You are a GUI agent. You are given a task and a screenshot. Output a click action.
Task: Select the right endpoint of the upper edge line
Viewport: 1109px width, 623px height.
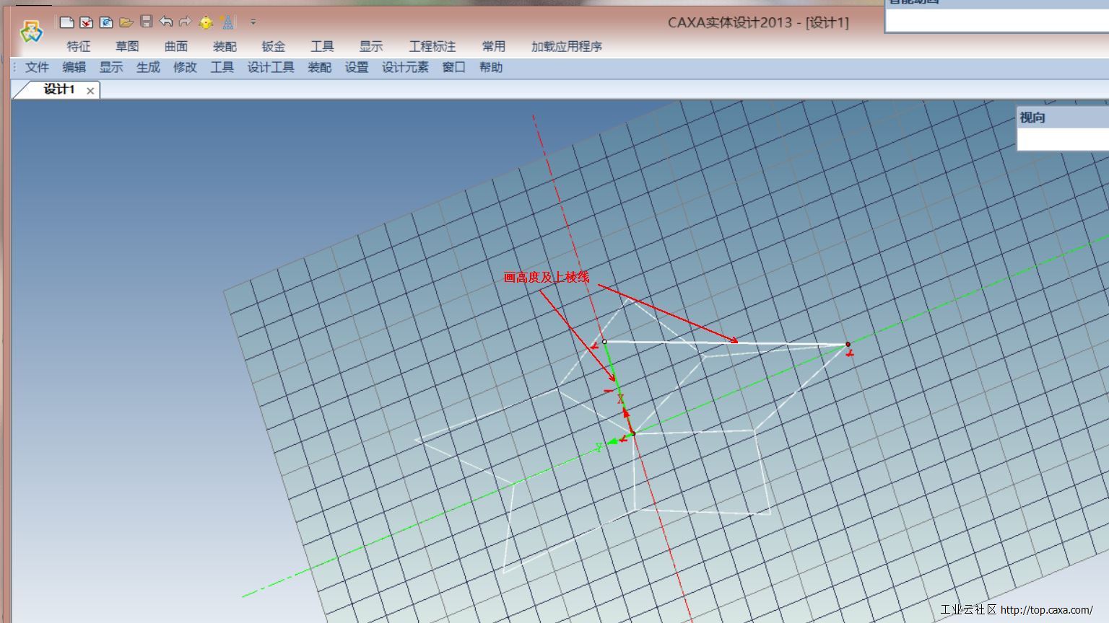[x=848, y=345]
